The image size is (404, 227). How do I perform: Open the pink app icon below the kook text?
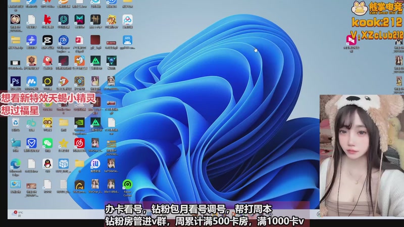(x=351, y=40)
